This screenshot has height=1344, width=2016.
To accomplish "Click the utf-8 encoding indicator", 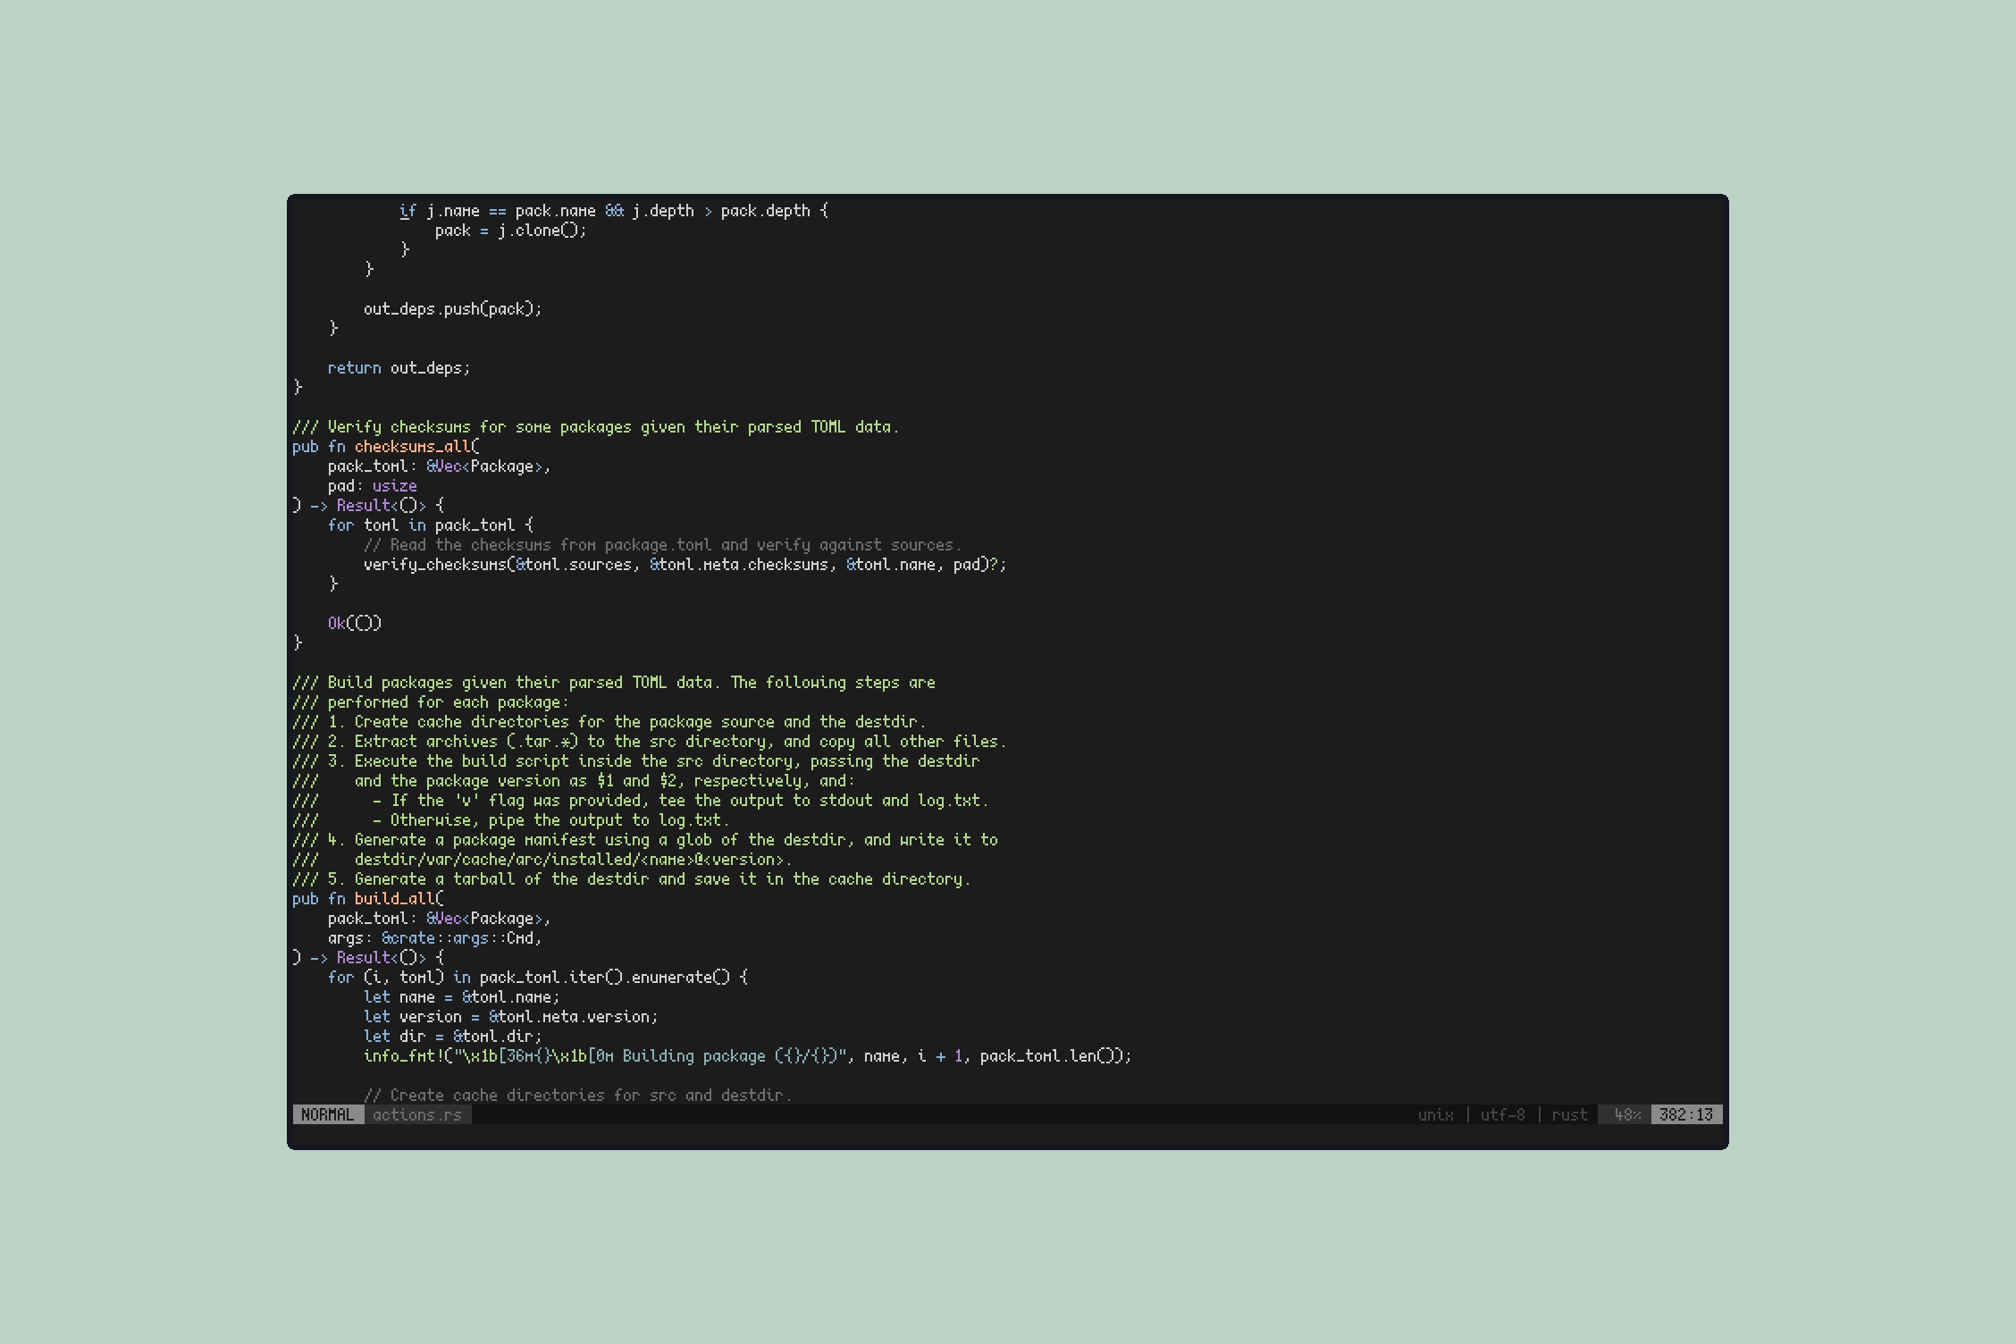I will click(1502, 1114).
